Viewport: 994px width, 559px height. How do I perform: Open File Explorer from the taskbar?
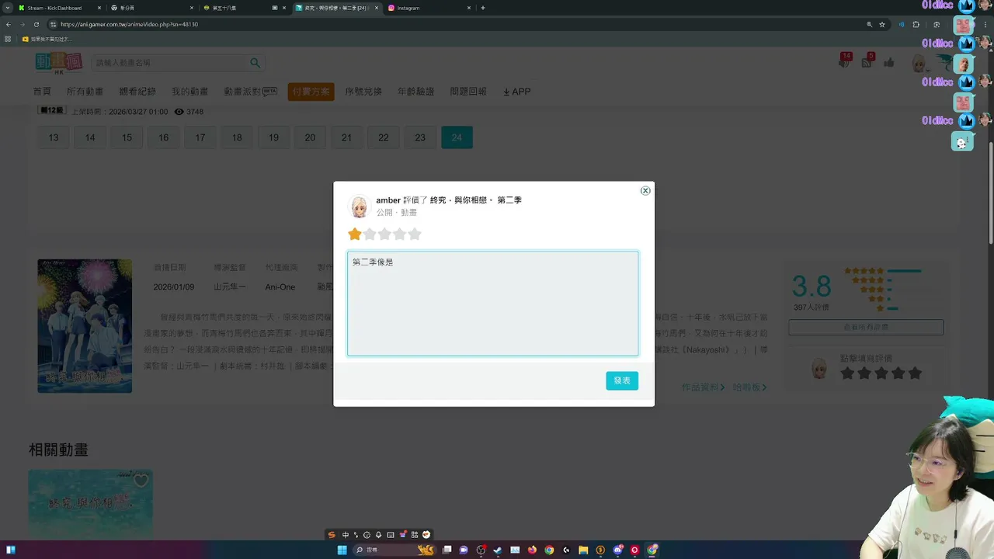point(583,550)
